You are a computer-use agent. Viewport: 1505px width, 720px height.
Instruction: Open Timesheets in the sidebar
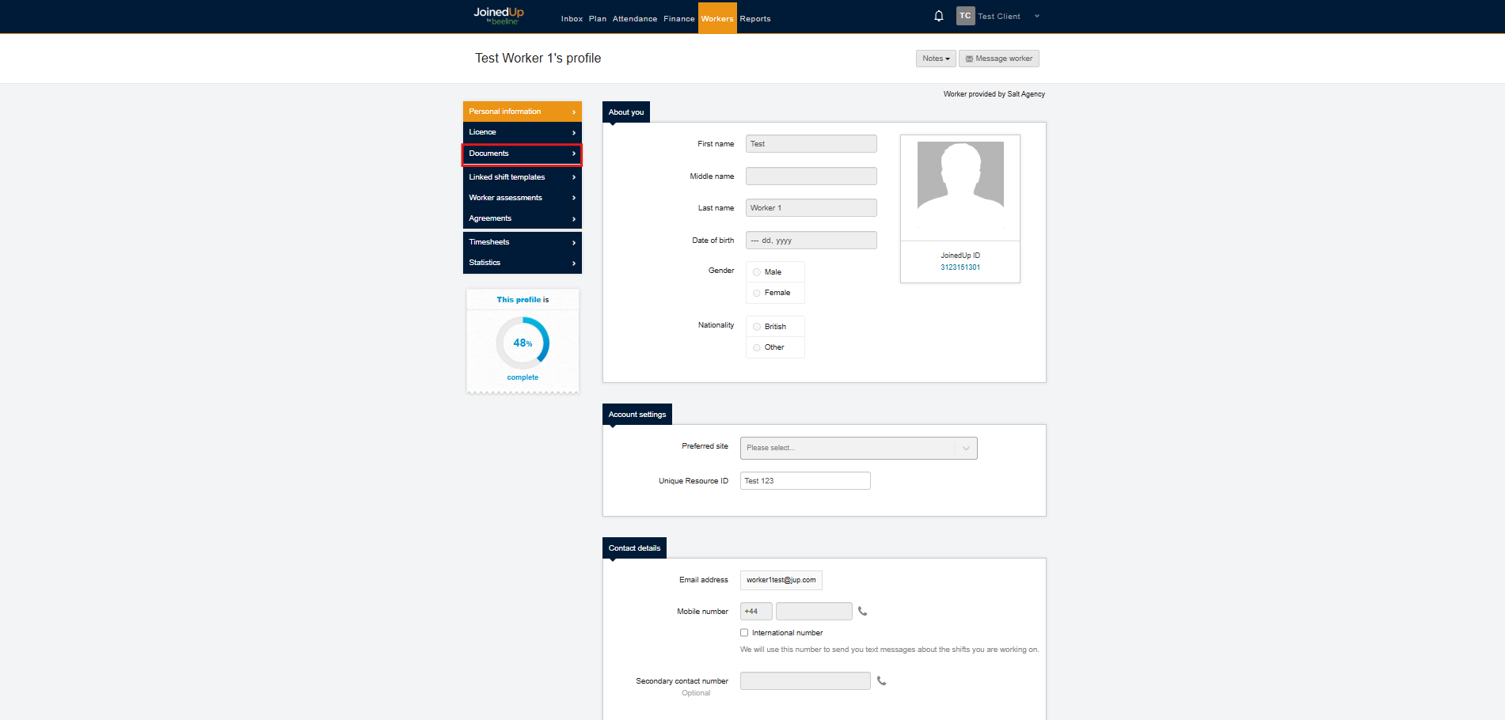coord(522,242)
